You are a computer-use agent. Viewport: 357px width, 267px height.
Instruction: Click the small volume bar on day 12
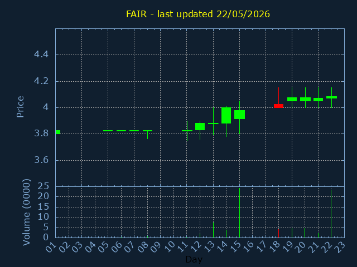point(200,235)
